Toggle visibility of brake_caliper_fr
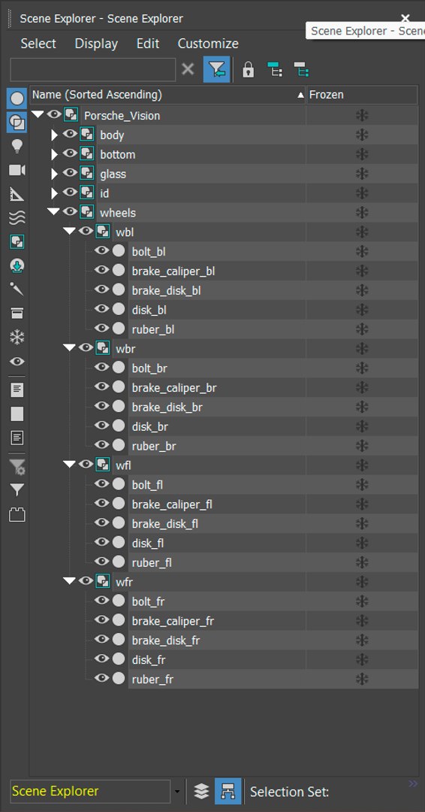The image size is (425, 812). pos(102,620)
